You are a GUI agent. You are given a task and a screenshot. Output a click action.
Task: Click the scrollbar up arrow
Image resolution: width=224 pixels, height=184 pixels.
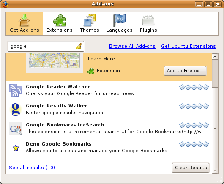point(215,57)
